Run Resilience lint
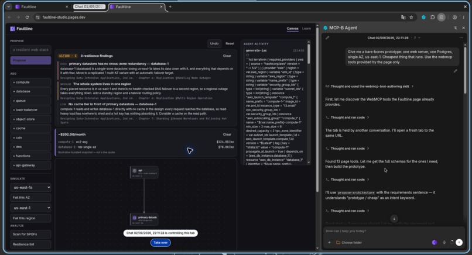 click(x=30, y=244)
